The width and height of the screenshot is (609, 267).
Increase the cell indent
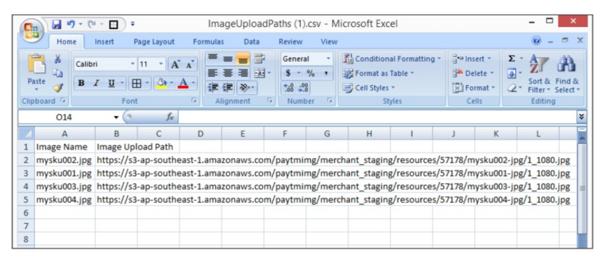[x=228, y=87]
